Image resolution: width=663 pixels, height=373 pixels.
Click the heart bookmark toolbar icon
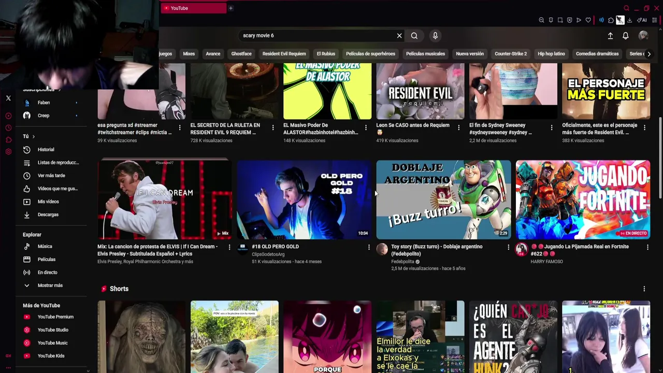588,20
